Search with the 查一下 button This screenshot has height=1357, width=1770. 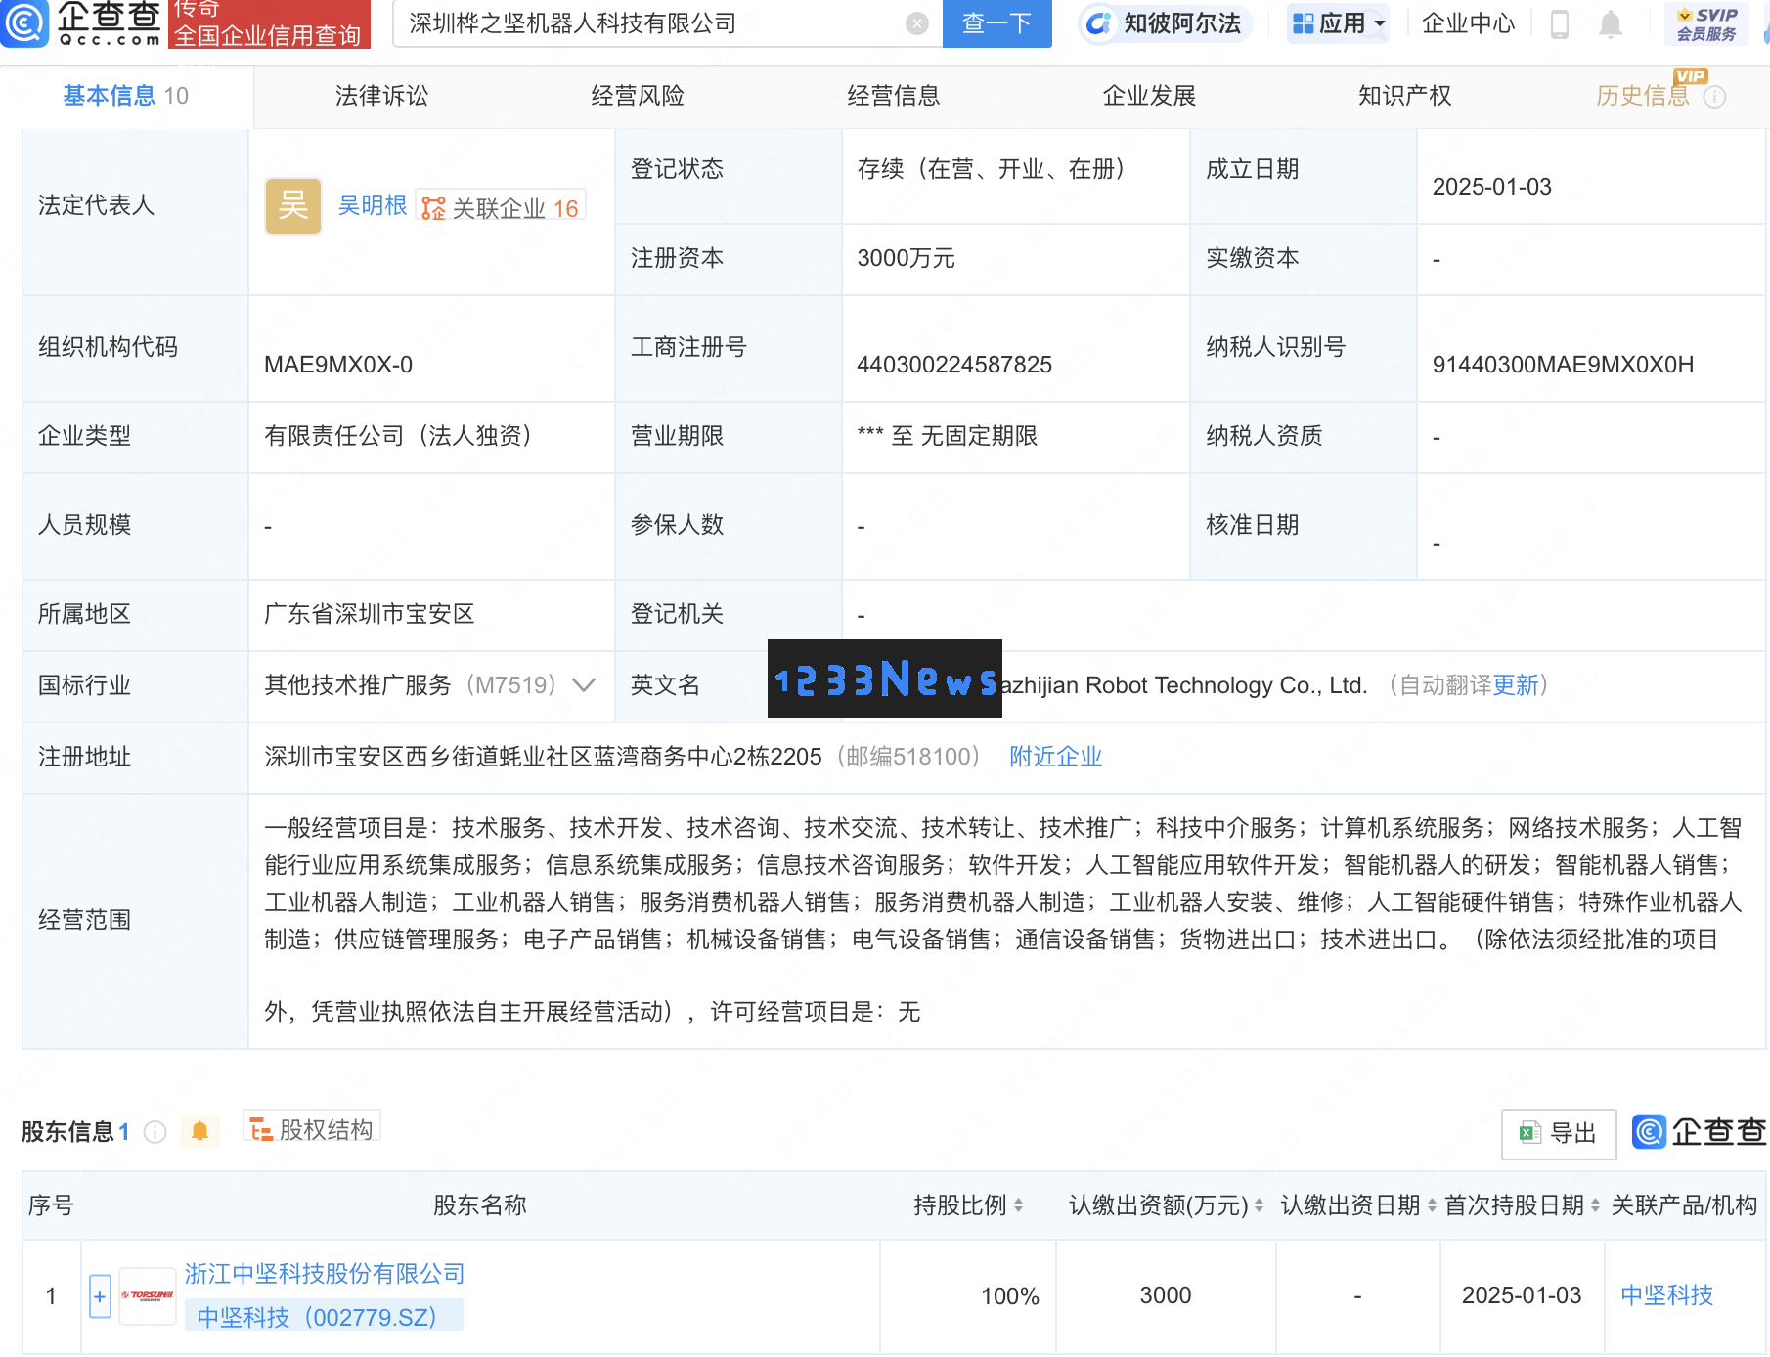(x=996, y=23)
